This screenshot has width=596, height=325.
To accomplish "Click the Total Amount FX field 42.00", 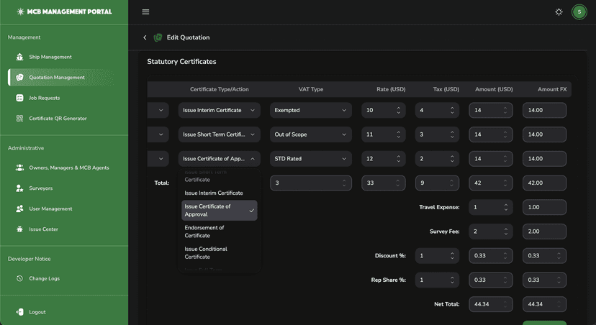I will click(544, 183).
